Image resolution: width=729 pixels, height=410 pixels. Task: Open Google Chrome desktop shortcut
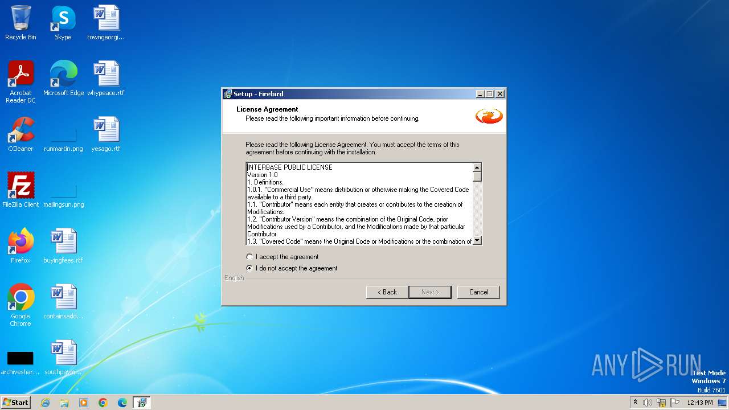click(21, 305)
